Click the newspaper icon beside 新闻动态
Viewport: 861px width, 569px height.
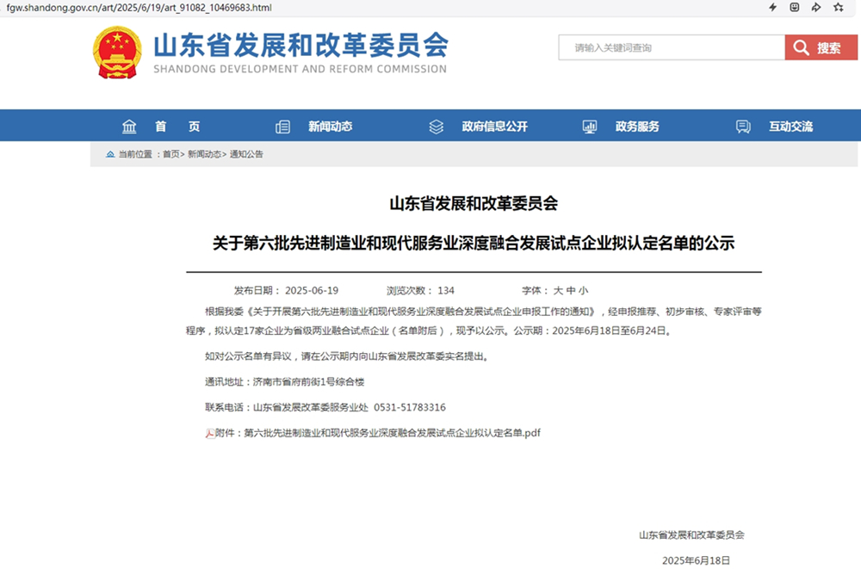pyautogui.click(x=282, y=127)
